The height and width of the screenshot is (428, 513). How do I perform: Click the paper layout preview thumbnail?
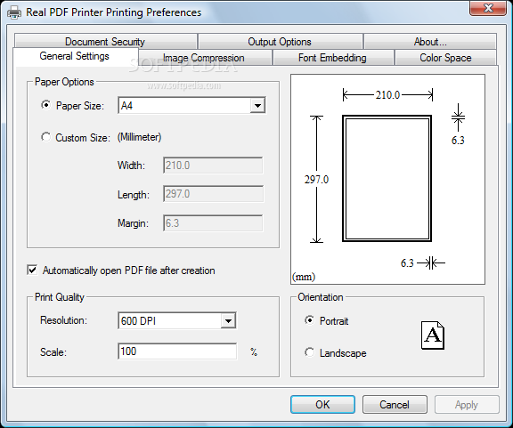click(387, 179)
